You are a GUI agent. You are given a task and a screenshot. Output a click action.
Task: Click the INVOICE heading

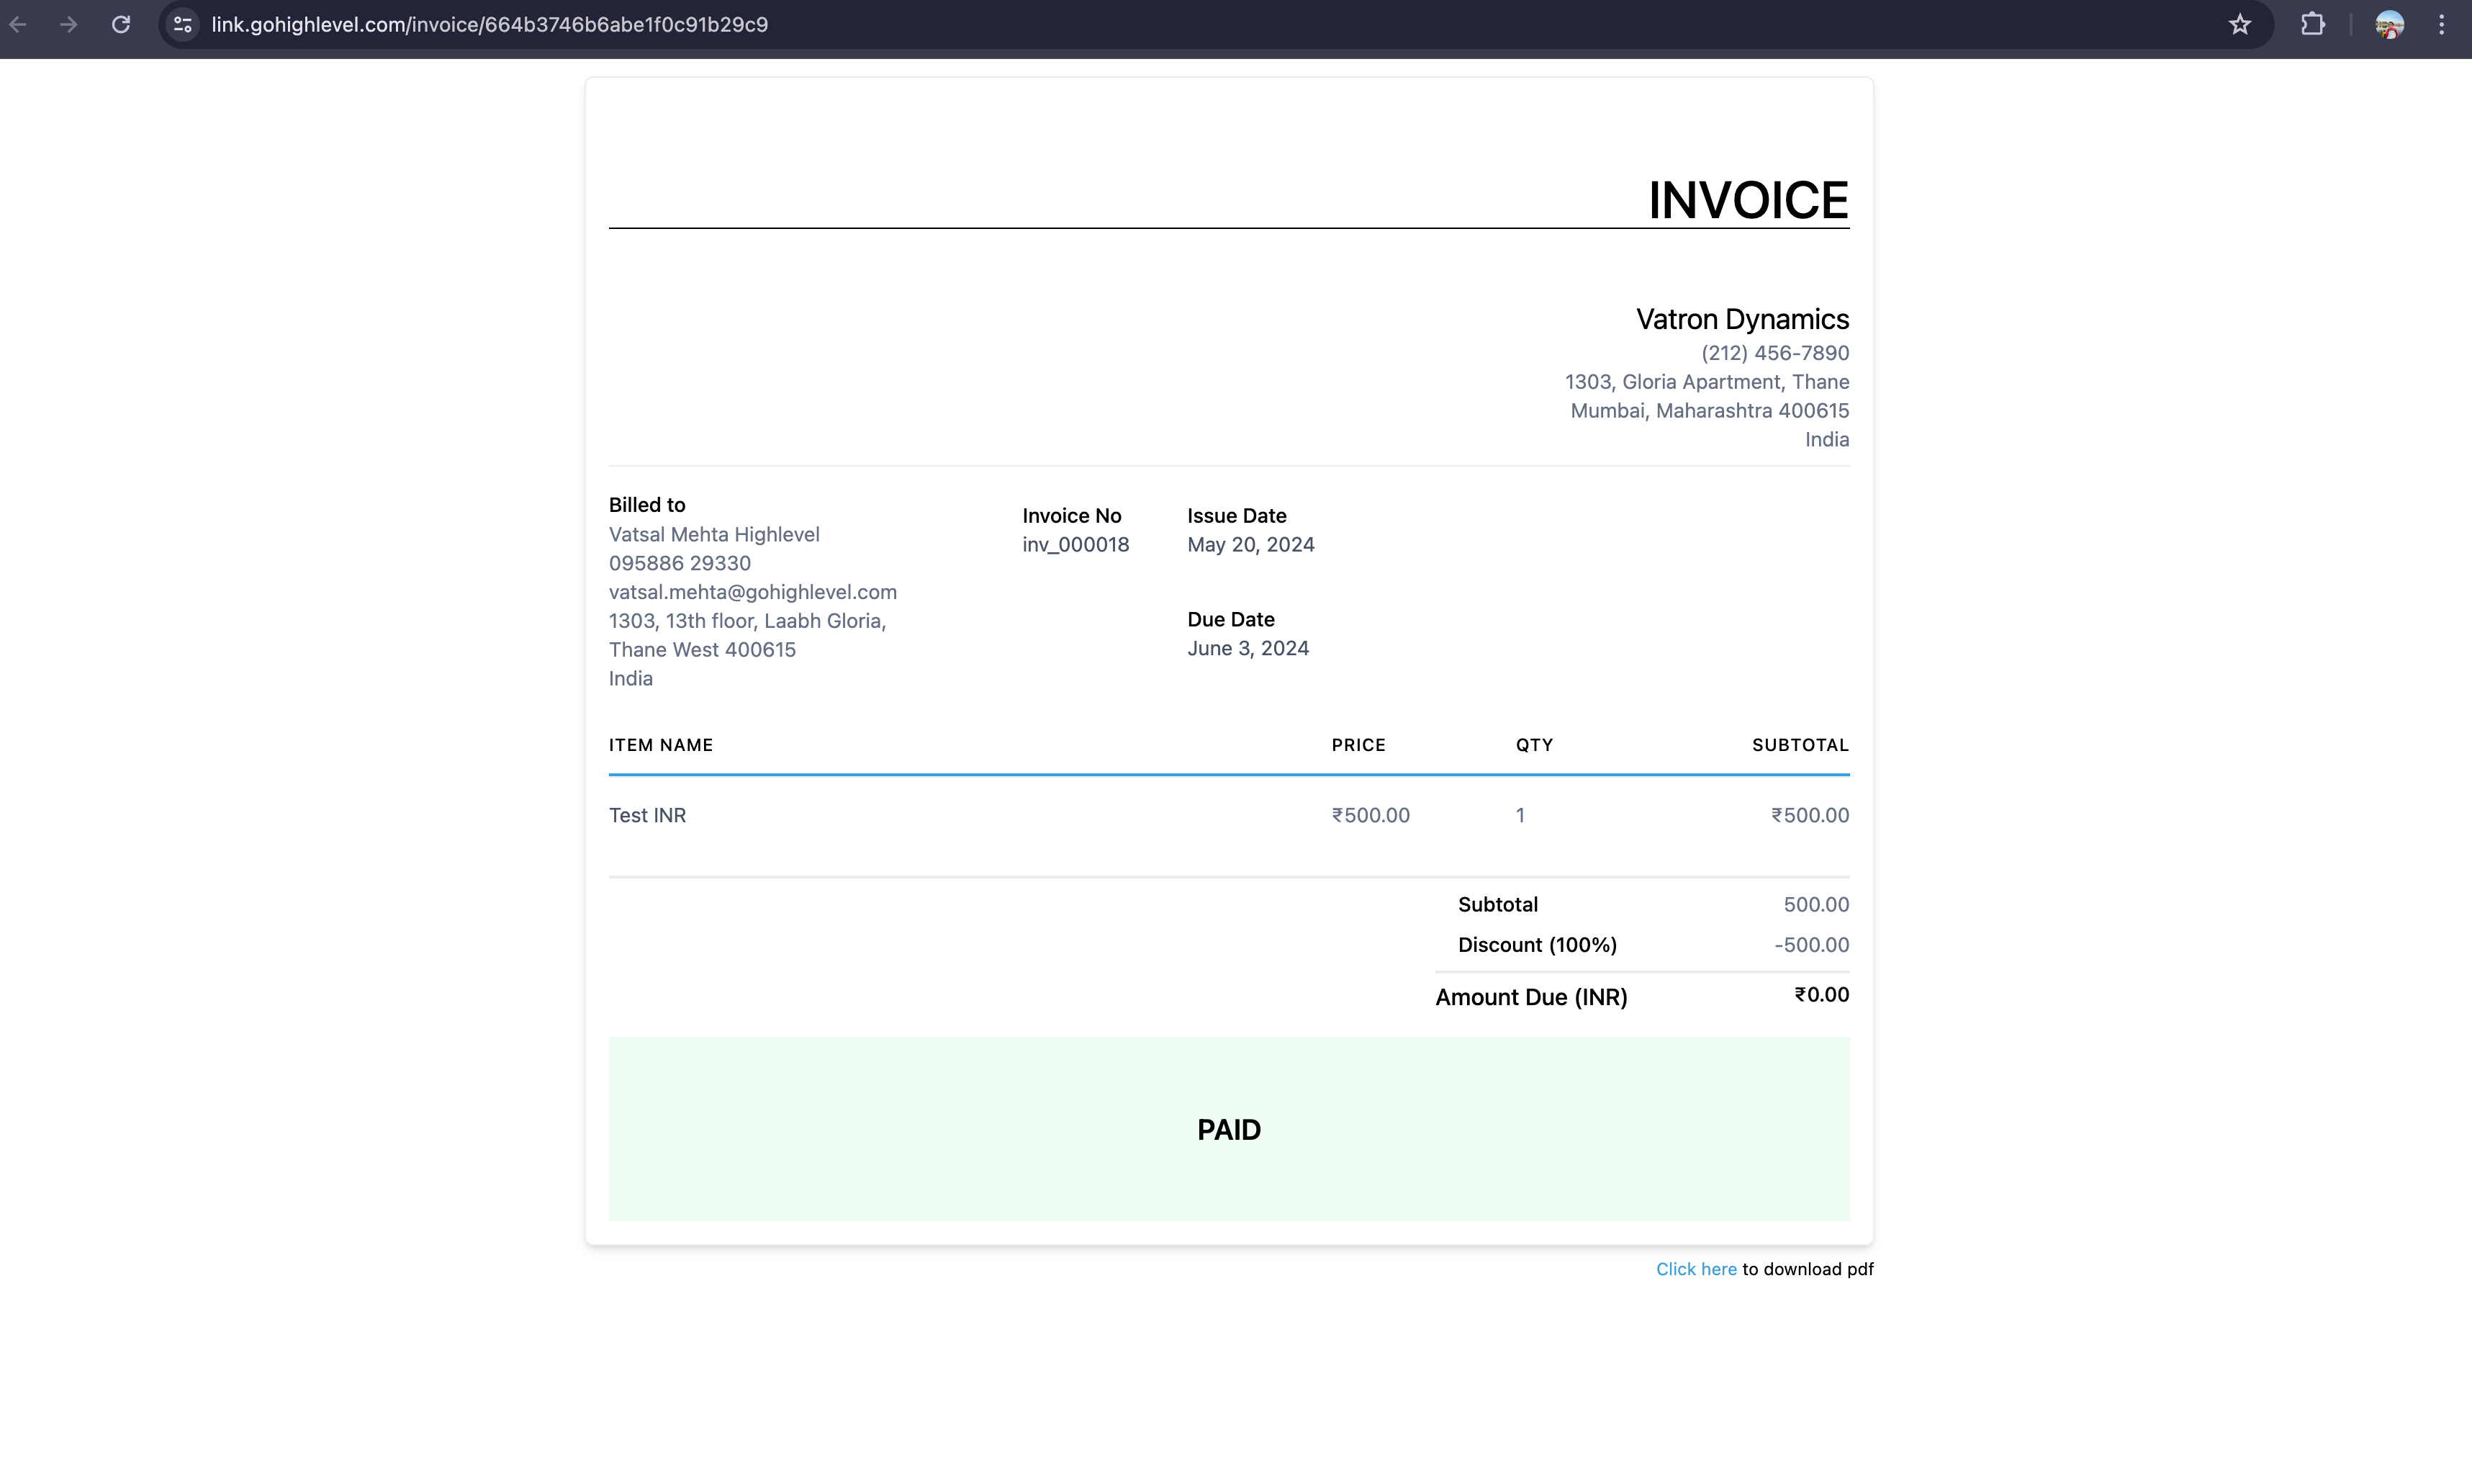point(1749,200)
